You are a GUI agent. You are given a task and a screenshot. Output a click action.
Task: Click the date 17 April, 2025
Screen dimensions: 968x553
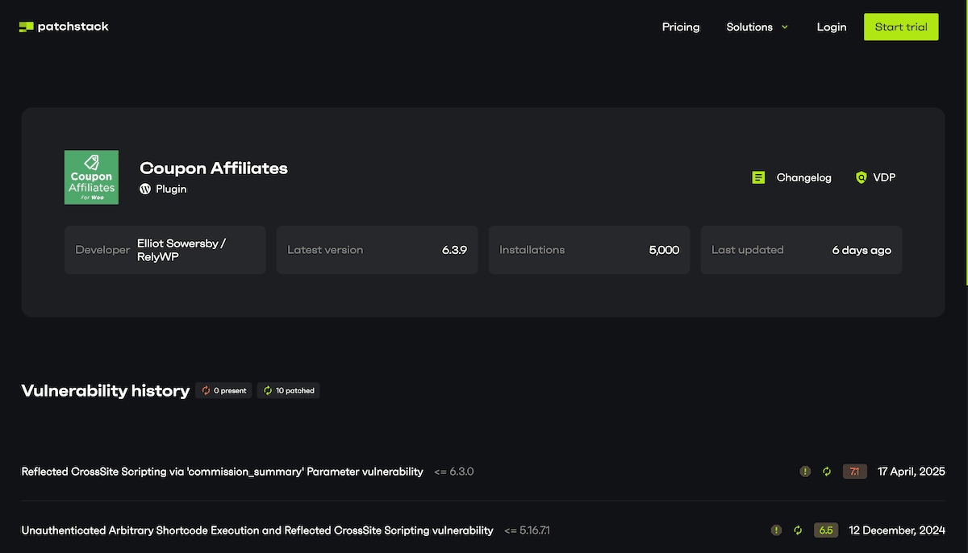point(911,472)
